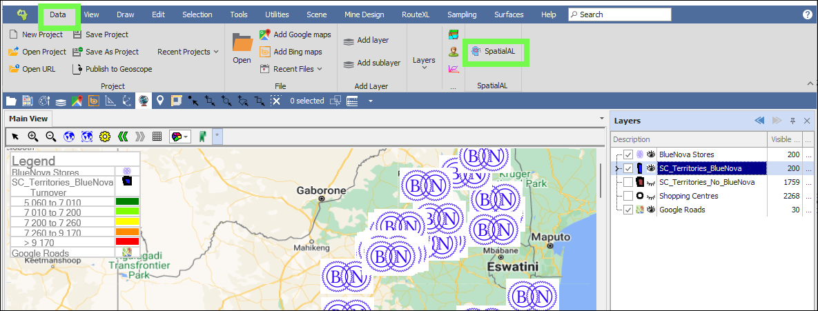Expand the SC_Territories_BlueNova tree node
818x311 pixels.
(x=616, y=168)
